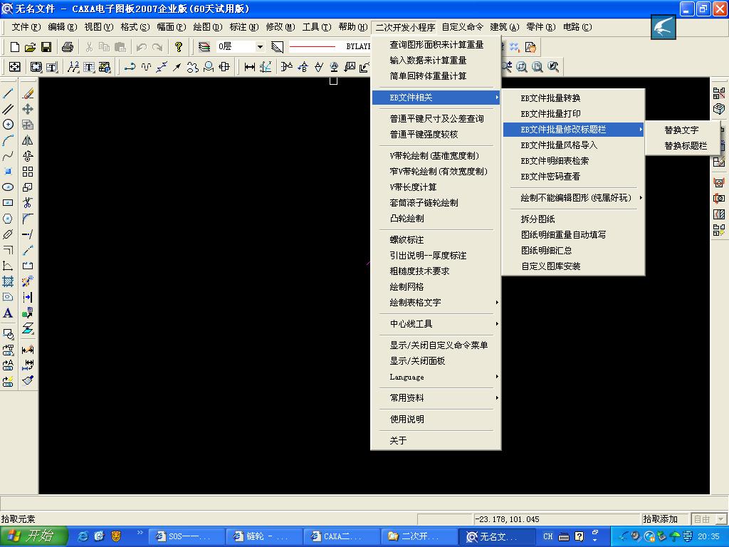Viewport: 729px width, 547px height.
Task: Choose EB文件批量打印 menu entry
Action: coord(573,114)
